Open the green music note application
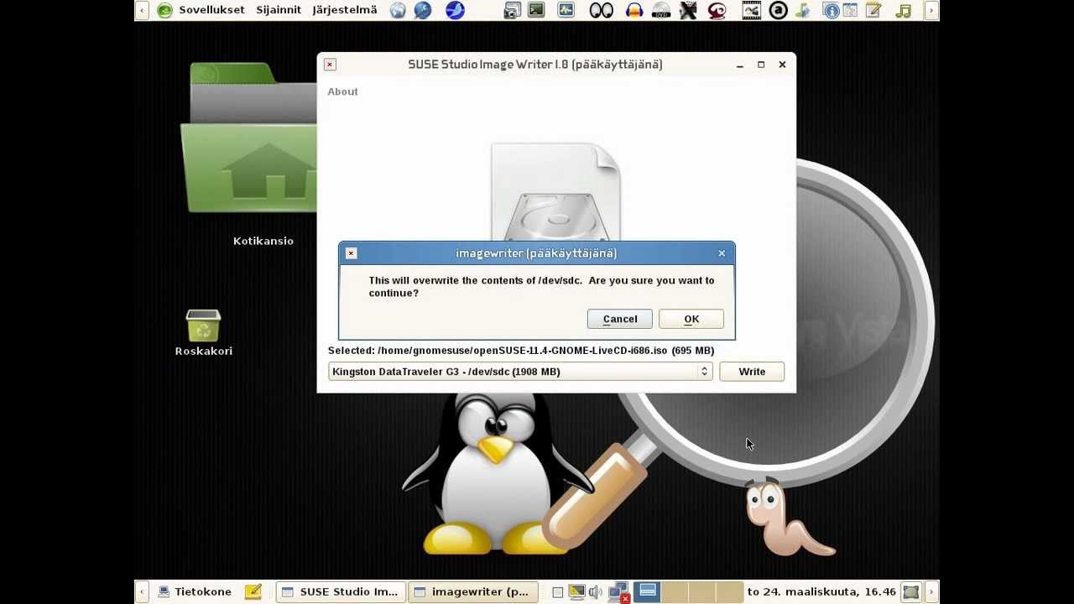 point(804,10)
